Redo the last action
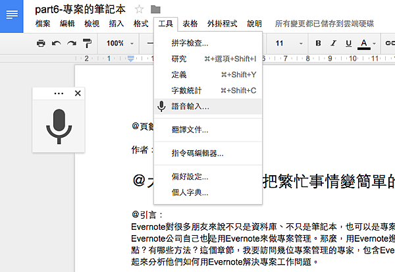395x272 pixels. 72,43
